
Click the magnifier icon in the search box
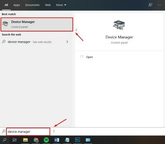point(4,132)
